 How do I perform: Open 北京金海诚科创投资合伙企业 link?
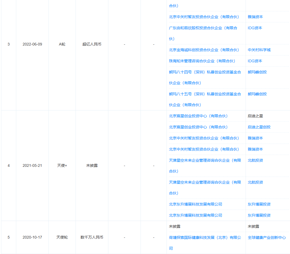[x=204, y=50]
